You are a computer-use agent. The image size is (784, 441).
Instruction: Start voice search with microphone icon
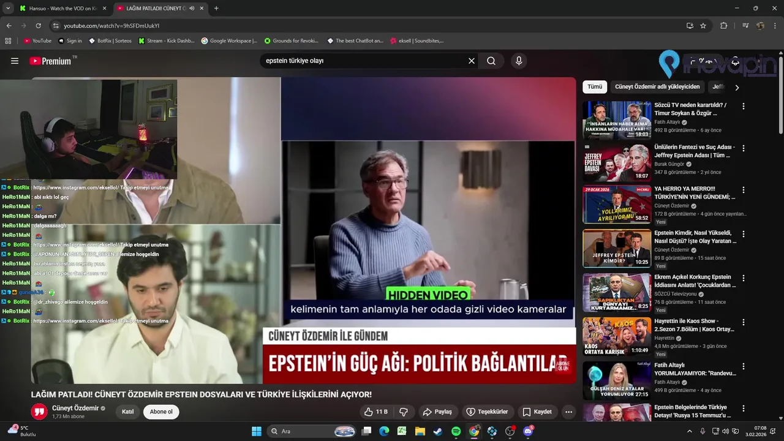tap(519, 61)
